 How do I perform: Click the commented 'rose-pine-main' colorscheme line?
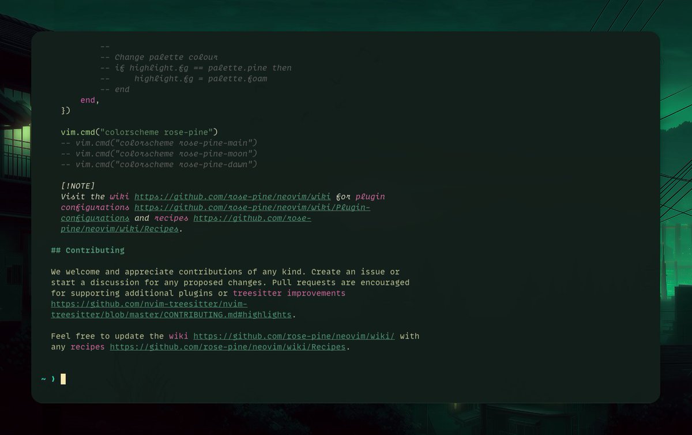pyautogui.click(x=159, y=143)
